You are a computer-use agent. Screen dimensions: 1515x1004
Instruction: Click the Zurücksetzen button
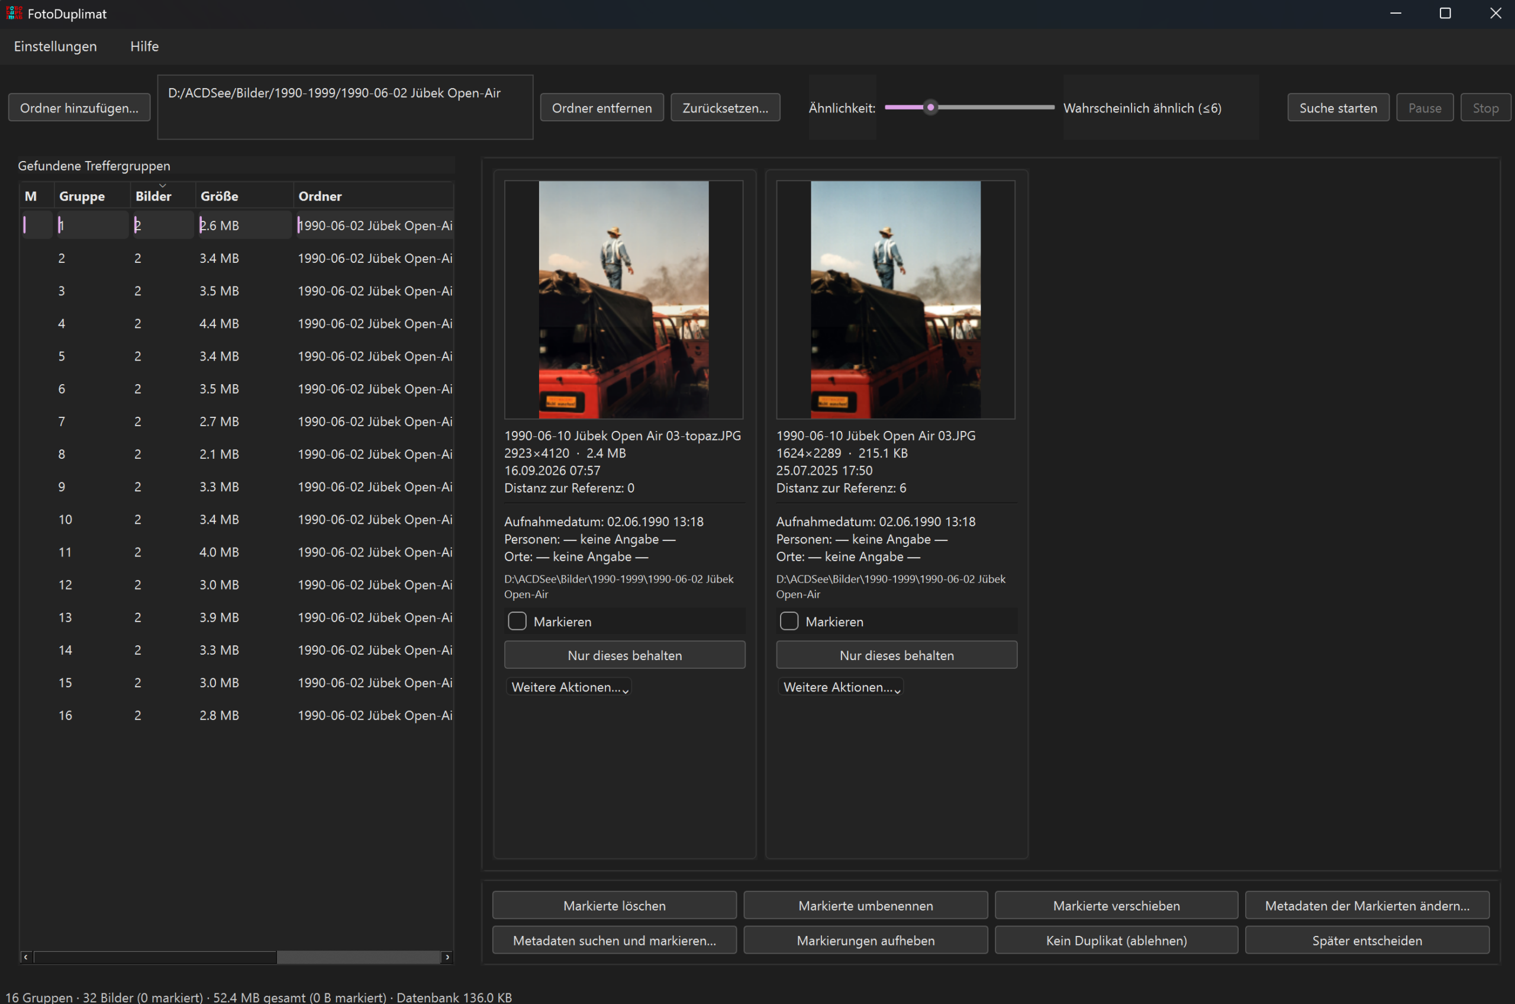pos(725,108)
